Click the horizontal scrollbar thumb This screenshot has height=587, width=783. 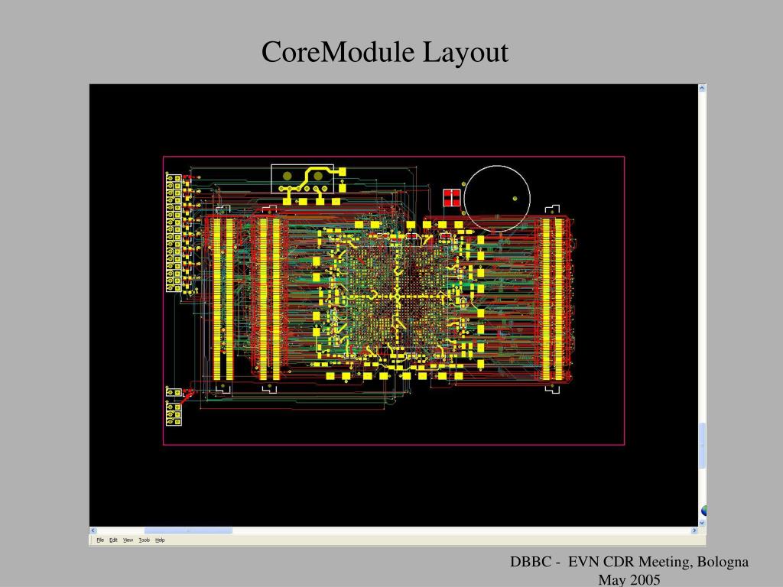[188, 530]
